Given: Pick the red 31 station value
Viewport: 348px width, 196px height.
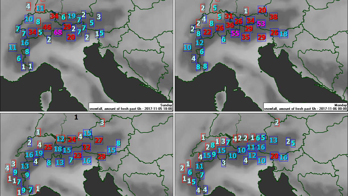Looking at the screenshot, I should [x=229, y=16].
